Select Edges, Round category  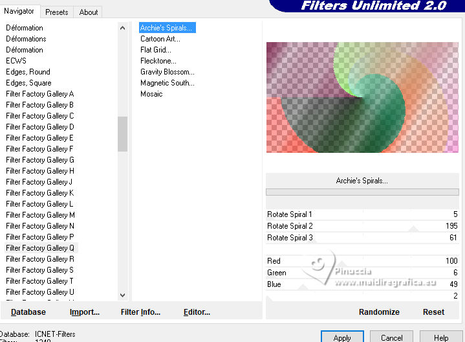pos(28,72)
